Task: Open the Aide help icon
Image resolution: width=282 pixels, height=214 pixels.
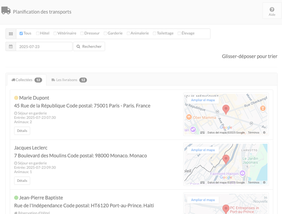Action: click(x=272, y=10)
